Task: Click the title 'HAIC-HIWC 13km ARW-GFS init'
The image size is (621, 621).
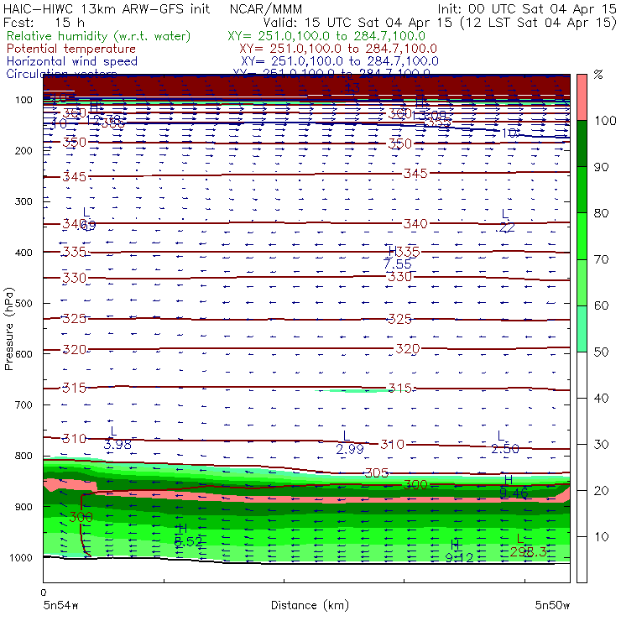Action: 107,8
